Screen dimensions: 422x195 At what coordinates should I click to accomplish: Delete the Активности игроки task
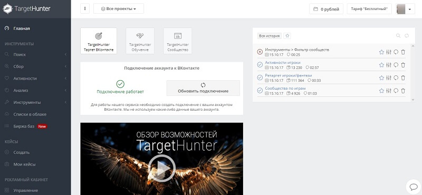tap(403, 65)
